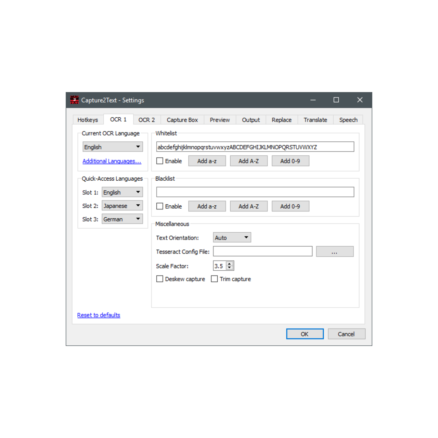Click Reset to defaults link
This screenshot has width=438, height=438.
click(x=99, y=315)
